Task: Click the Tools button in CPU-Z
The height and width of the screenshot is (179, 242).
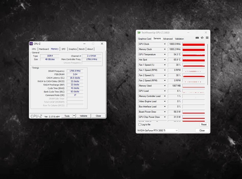Action: (67, 116)
